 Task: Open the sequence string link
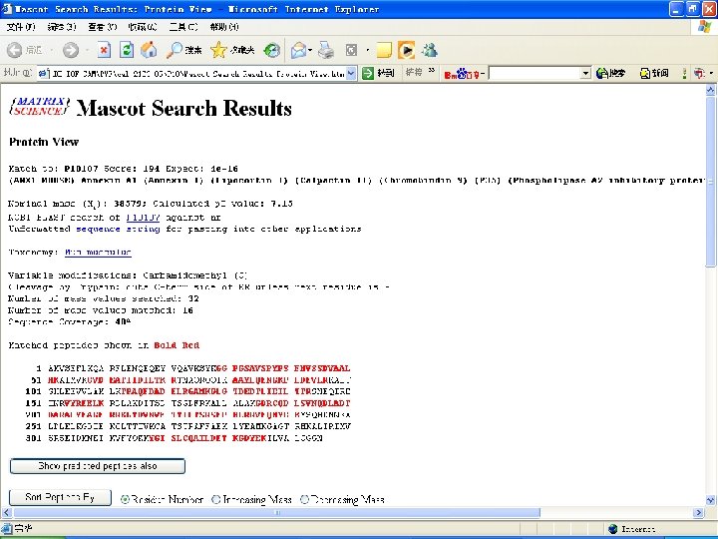(118, 229)
